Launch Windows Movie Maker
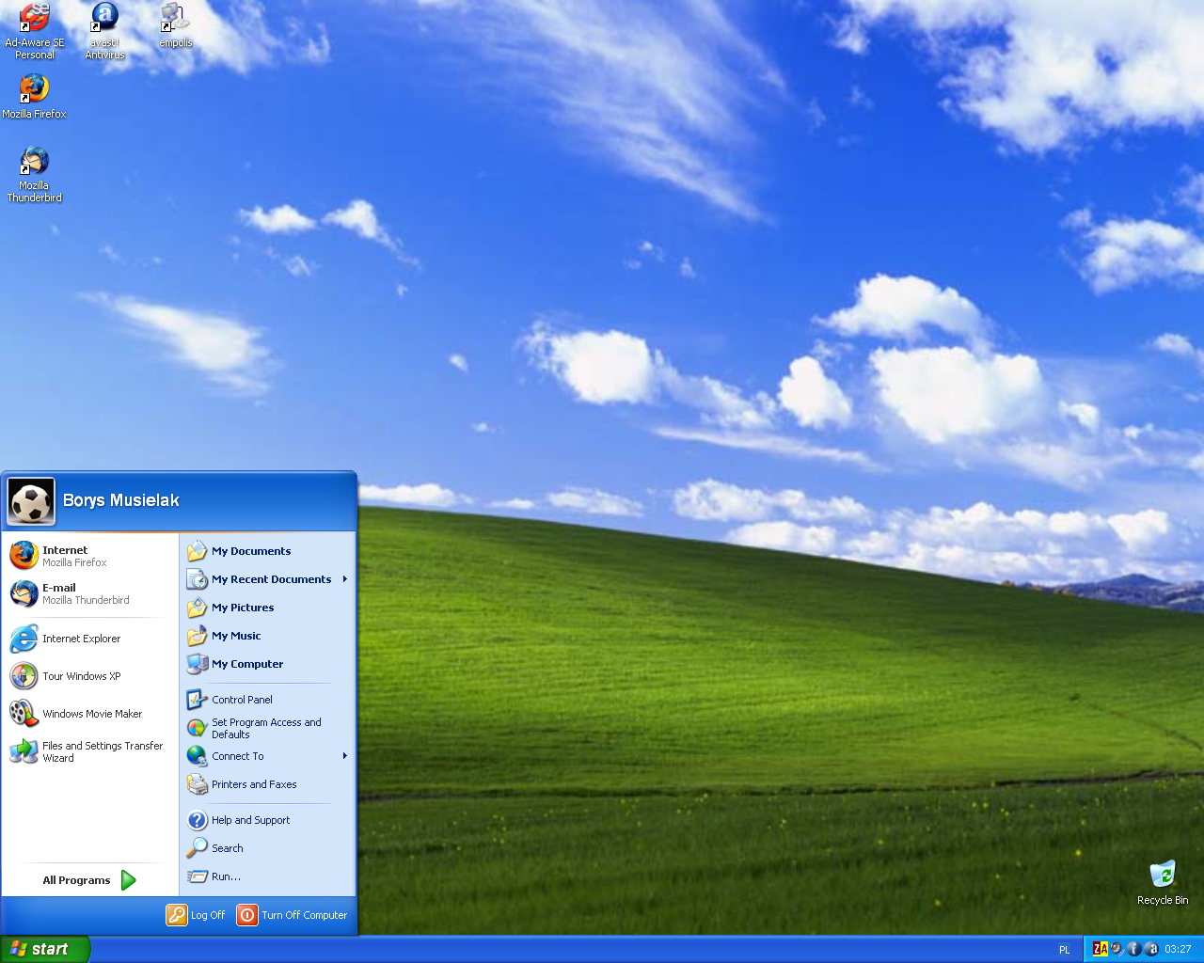The height and width of the screenshot is (963, 1204). 90,714
